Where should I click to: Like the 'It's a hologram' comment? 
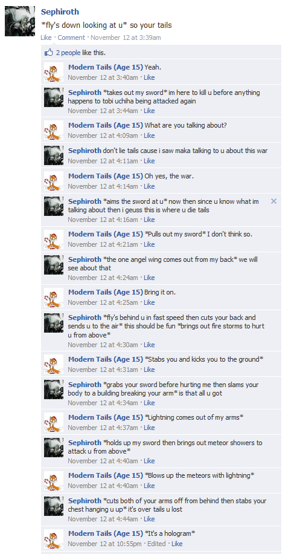click(177, 544)
